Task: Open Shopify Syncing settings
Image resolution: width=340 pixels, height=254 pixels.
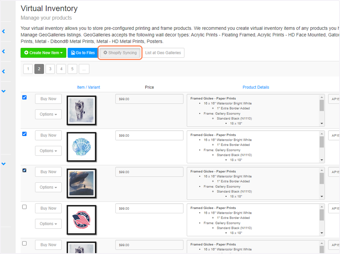Action: tap(120, 53)
